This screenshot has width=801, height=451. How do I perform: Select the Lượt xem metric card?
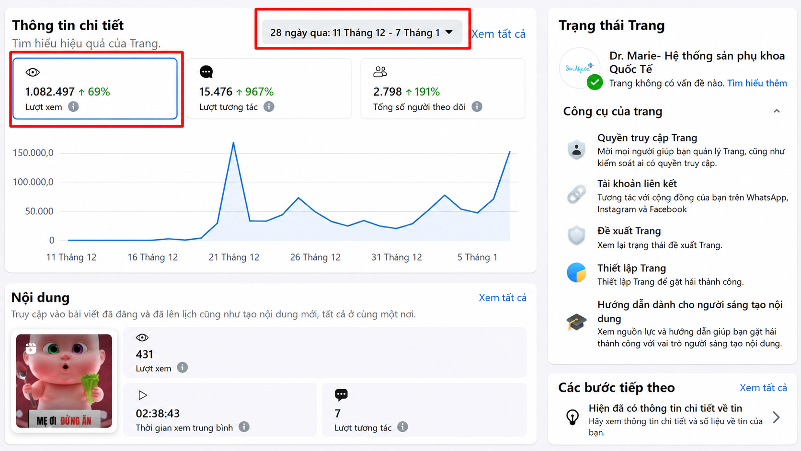pos(95,89)
